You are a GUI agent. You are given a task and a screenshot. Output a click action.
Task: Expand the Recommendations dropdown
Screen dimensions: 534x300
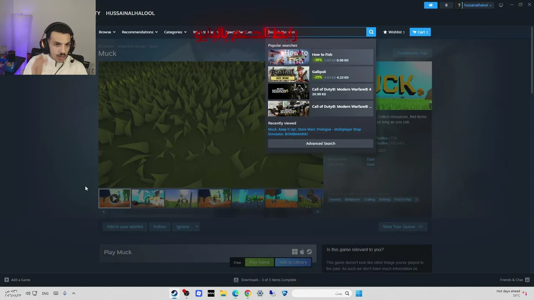click(140, 32)
